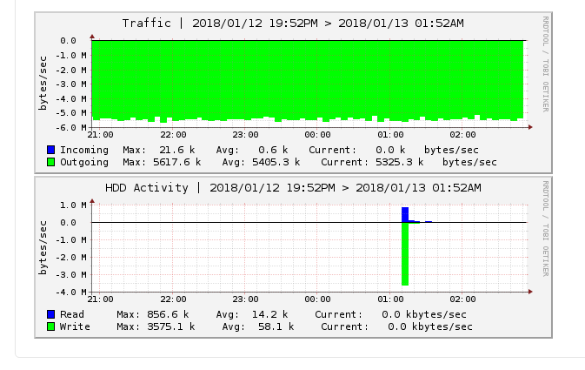The width and height of the screenshot is (585, 370).
Task: Click the blue Incoming legend swatch
Action: (x=51, y=150)
